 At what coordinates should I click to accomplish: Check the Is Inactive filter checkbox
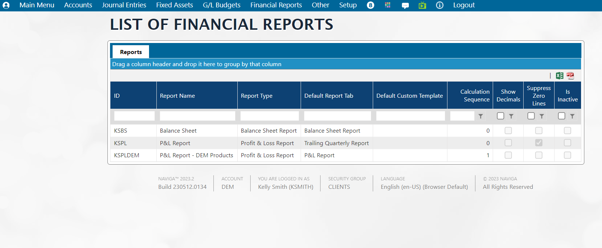click(562, 116)
